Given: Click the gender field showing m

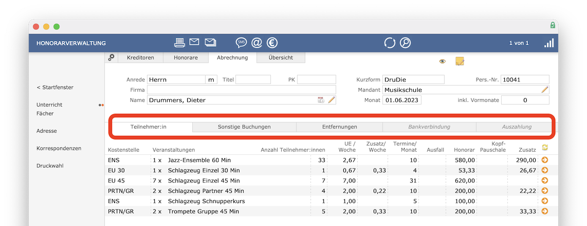Looking at the screenshot, I should click(211, 79).
